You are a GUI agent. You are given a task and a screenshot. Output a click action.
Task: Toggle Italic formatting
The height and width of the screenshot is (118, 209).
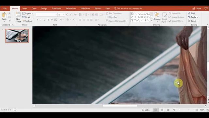click(41, 20)
